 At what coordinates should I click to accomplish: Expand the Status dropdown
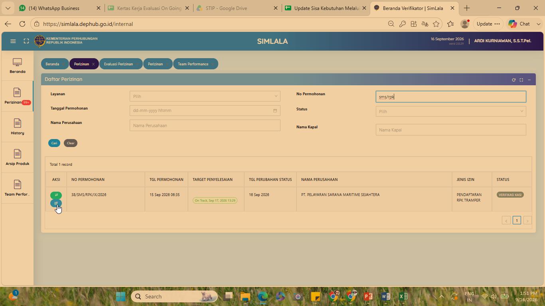(x=451, y=111)
